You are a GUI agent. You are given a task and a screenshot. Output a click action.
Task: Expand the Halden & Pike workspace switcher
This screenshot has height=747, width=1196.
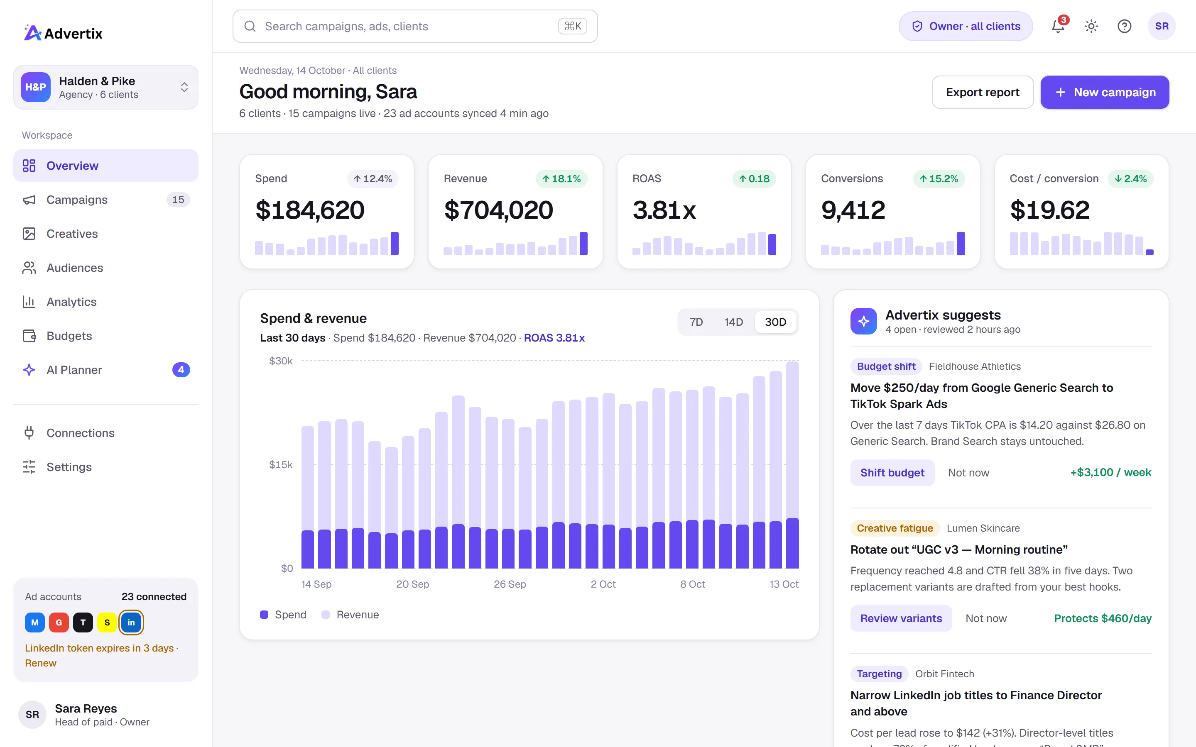[106, 87]
